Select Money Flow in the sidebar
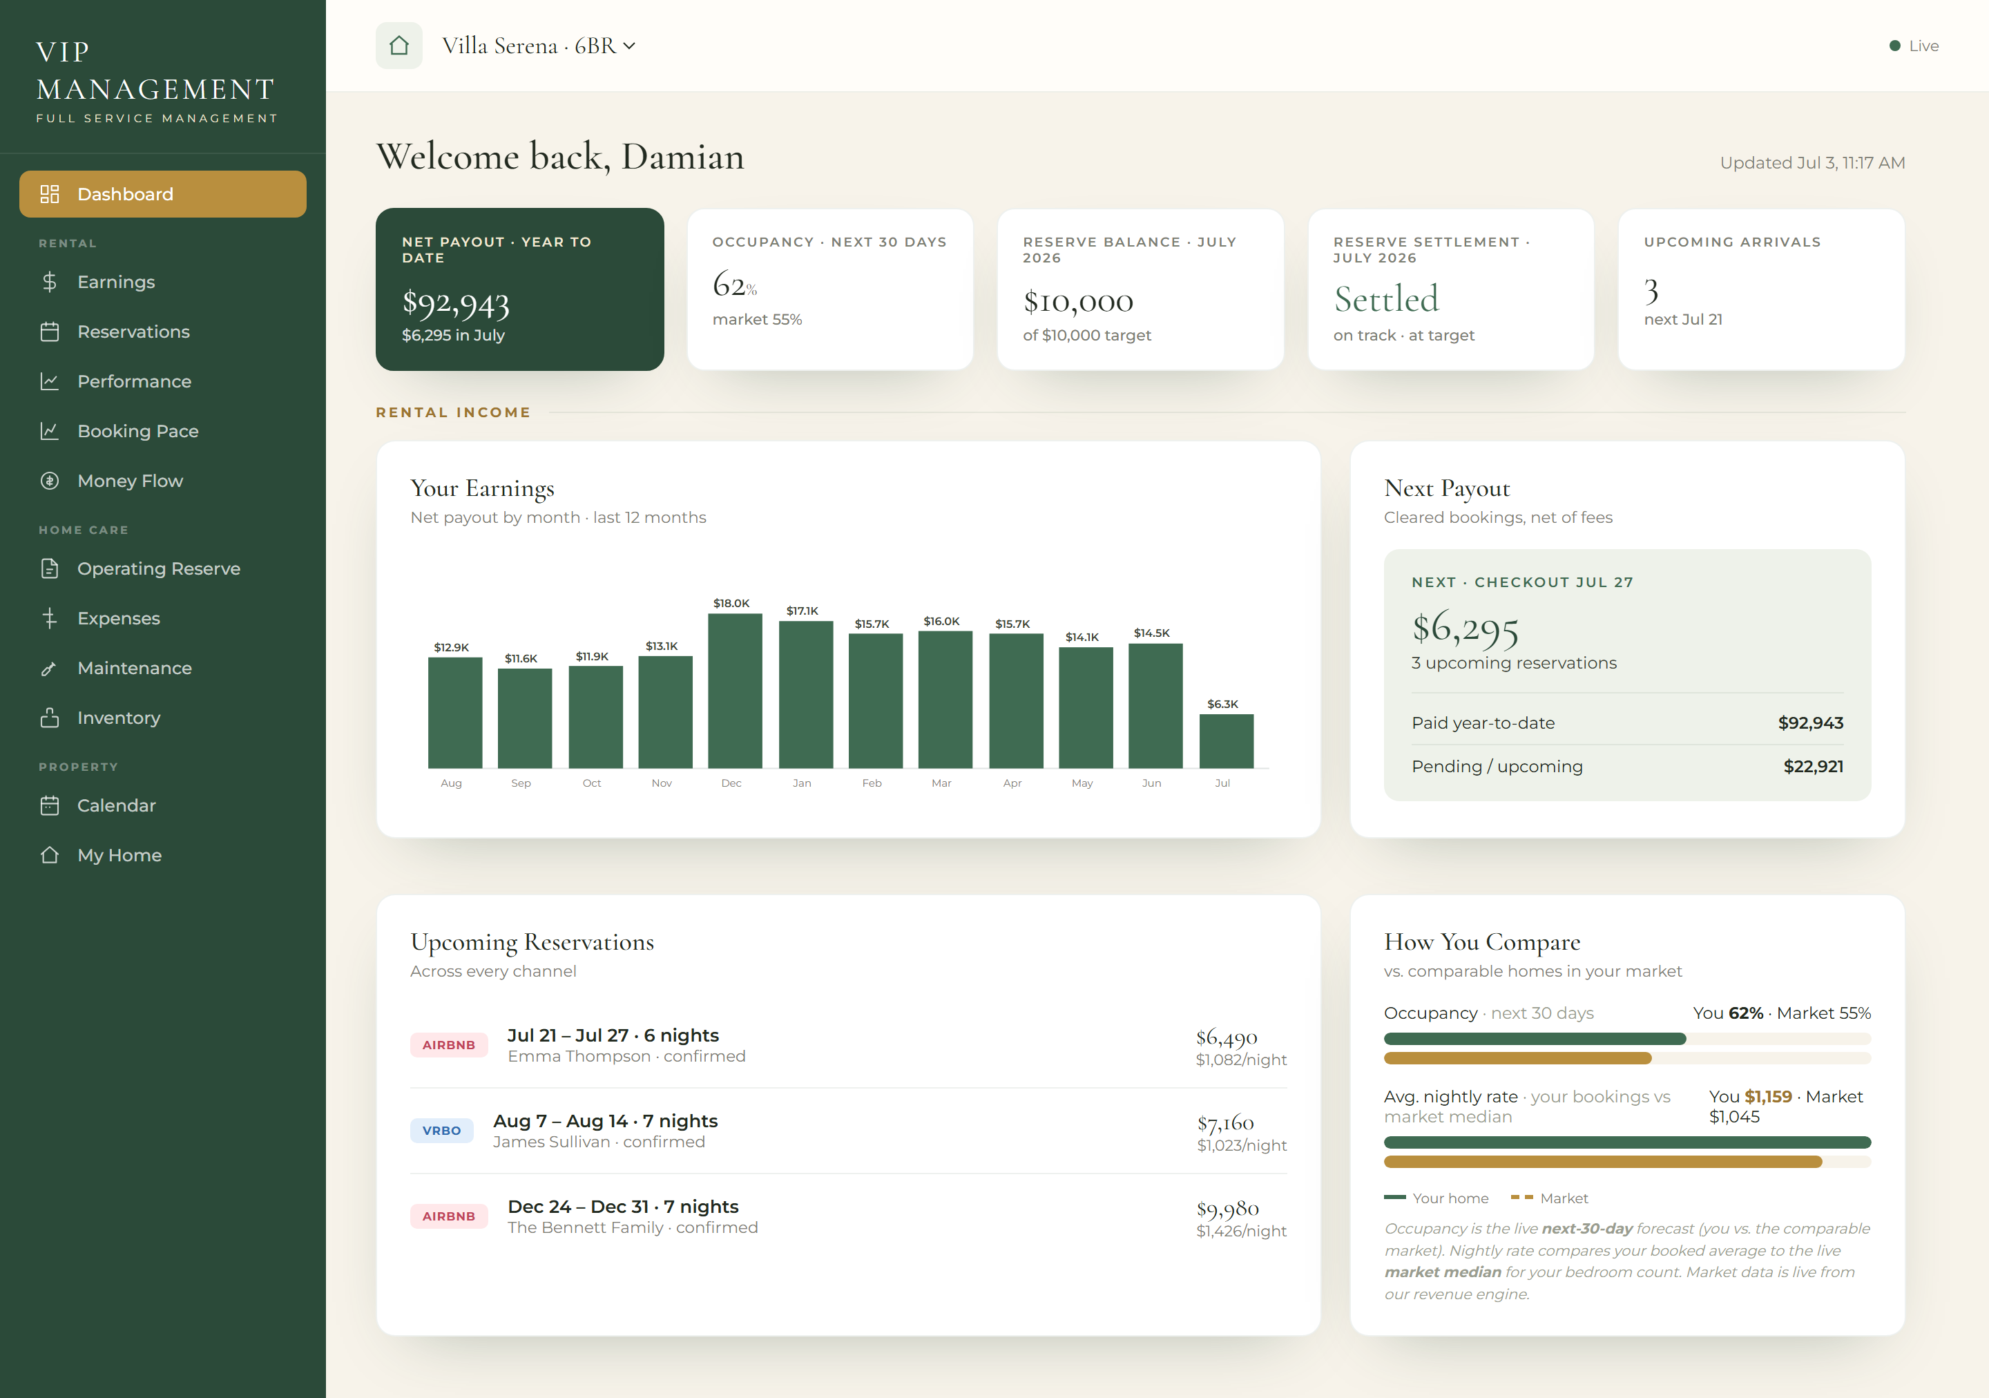1989x1398 pixels. 163,481
